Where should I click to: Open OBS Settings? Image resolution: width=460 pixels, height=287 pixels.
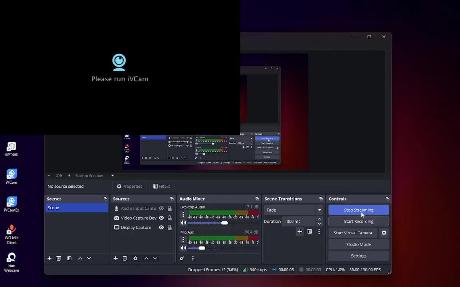point(359,256)
